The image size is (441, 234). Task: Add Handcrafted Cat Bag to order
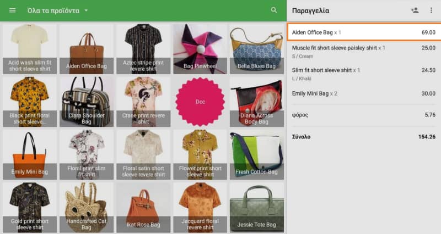[x=87, y=207]
